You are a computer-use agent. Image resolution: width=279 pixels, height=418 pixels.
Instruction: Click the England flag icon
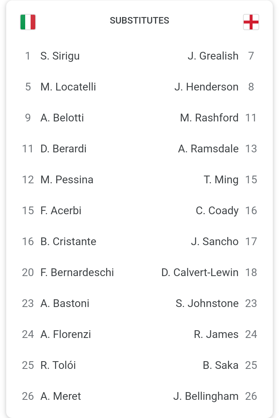tap(251, 22)
